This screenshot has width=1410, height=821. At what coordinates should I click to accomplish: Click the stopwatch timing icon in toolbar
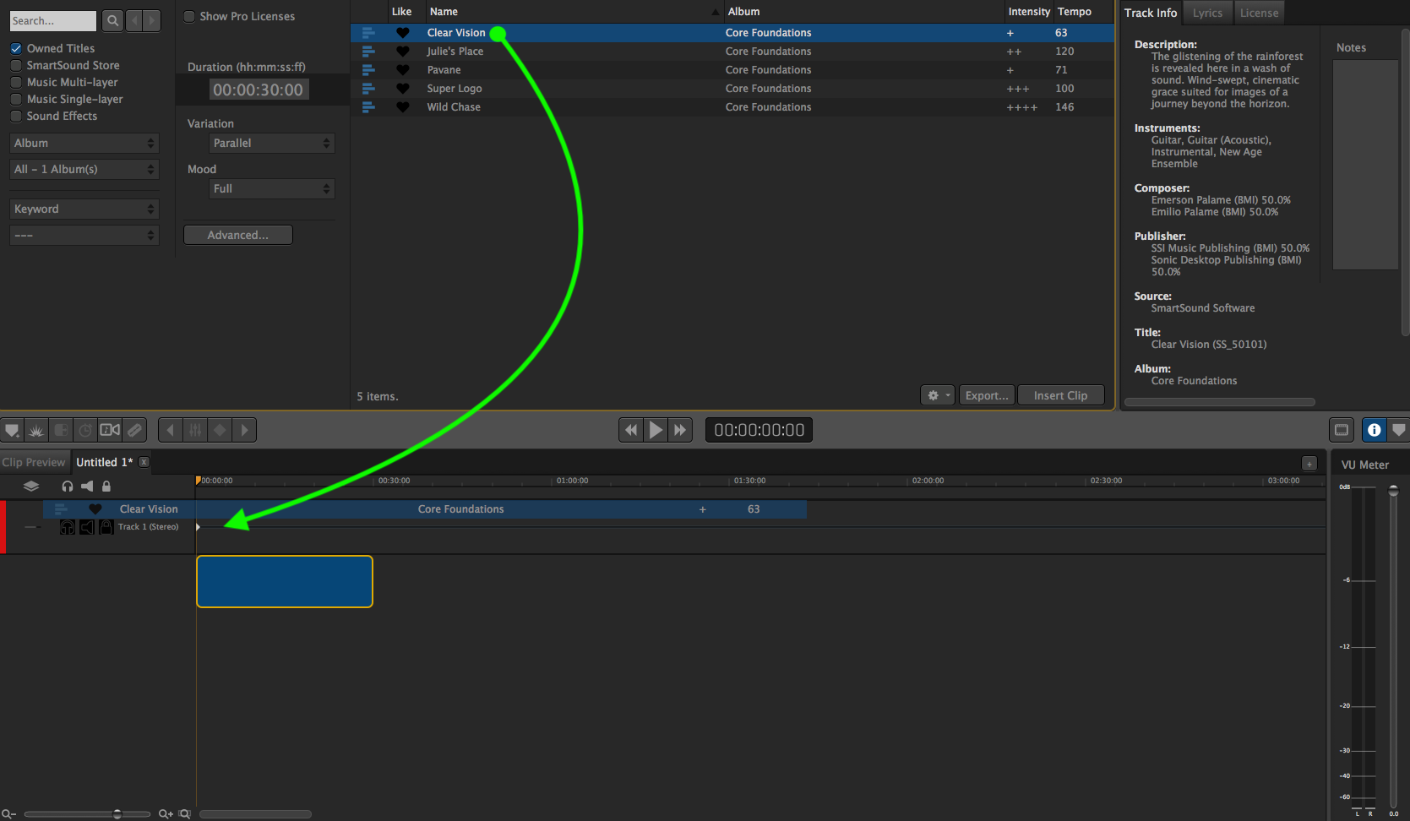85,430
